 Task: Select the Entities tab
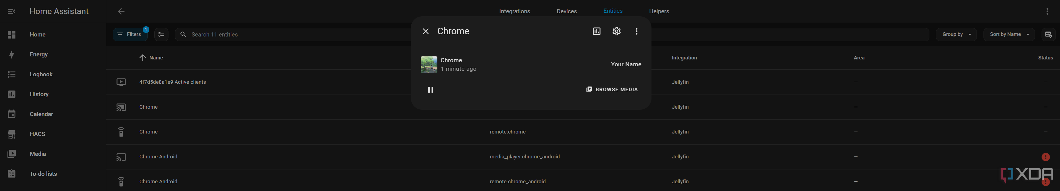[613, 11]
